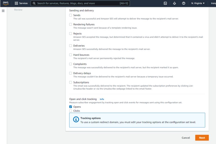Open the AWS console home logo
The image size is (216, 144).
point(6,3)
